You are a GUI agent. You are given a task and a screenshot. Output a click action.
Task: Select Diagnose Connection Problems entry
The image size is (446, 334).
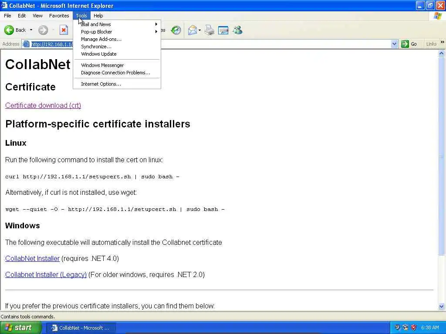117,73
